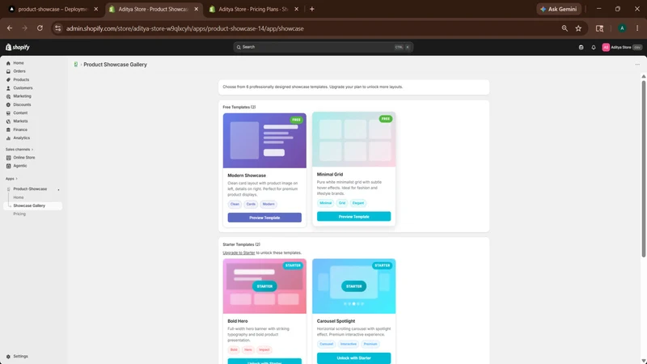The height and width of the screenshot is (364, 647).
Task: Expand Sales channels section
Action: click(19, 150)
